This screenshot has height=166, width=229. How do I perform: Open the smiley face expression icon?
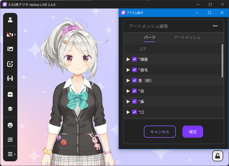coord(10,125)
